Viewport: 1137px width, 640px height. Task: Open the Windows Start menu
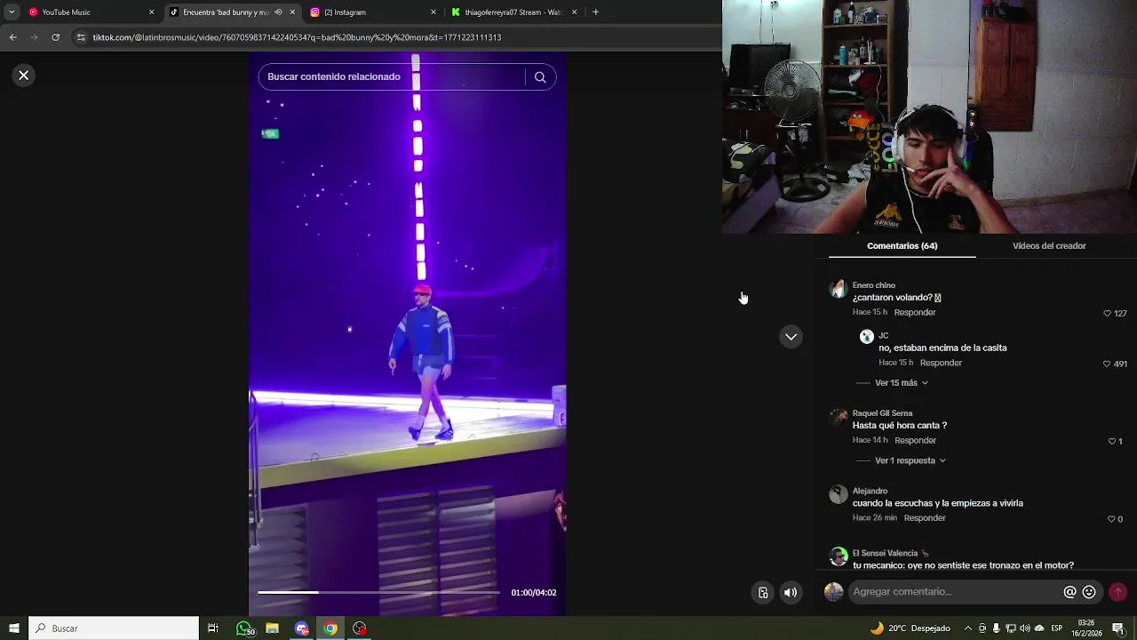click(x=13, y=628)
